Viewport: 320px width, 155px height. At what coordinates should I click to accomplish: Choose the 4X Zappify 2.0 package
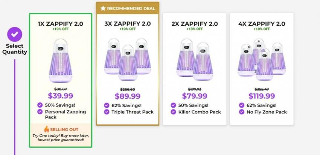[261, 24]
